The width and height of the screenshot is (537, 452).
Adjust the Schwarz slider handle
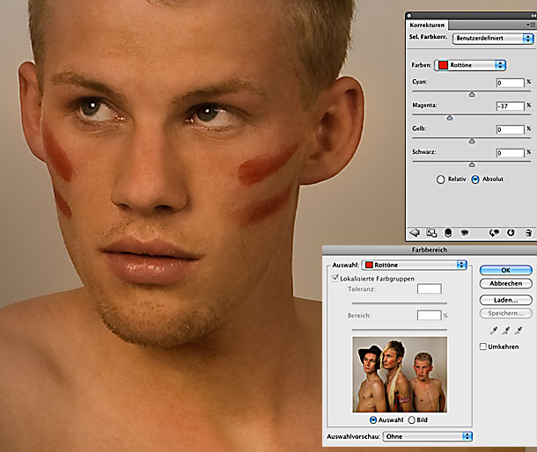[472, 164]
